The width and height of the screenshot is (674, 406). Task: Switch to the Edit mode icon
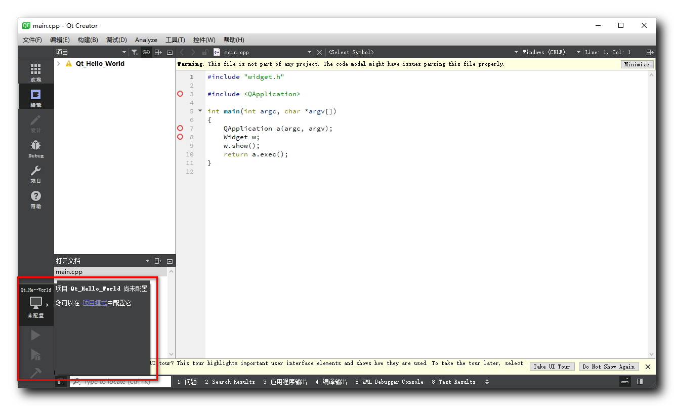(35, 95)
